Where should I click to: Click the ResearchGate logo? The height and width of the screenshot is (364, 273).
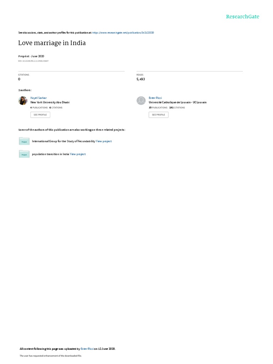tap(242, 17)
